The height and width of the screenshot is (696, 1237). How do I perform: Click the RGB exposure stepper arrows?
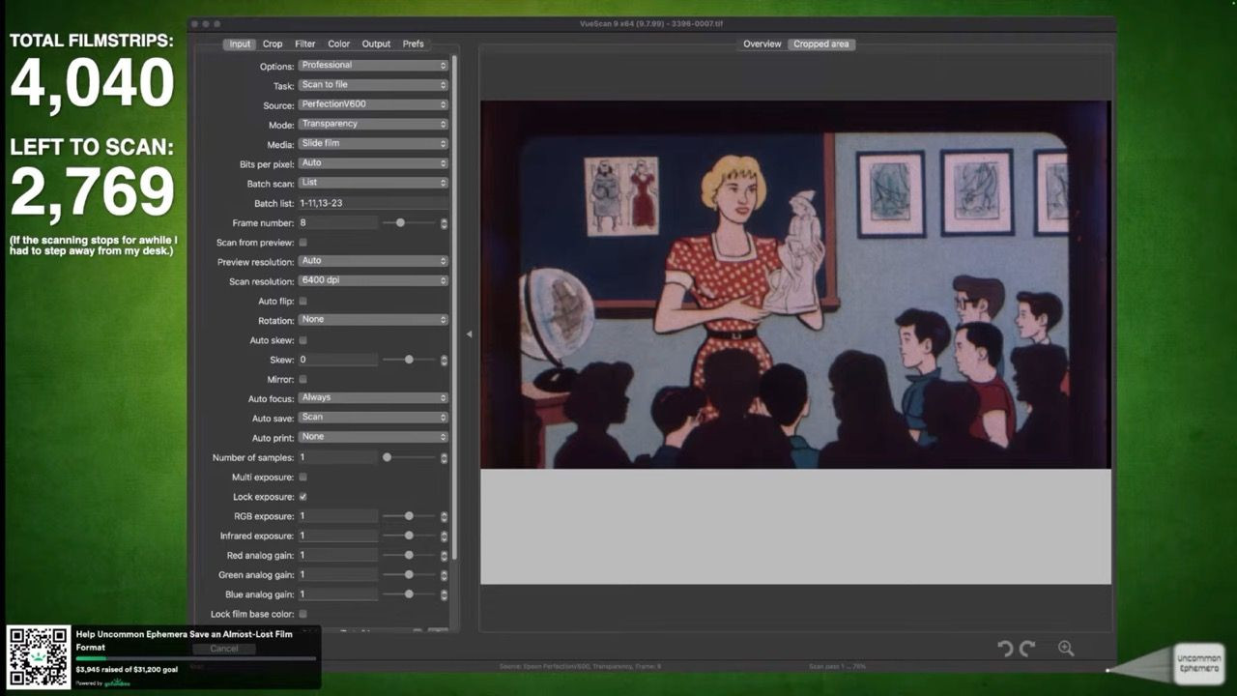click(x=444, y=516)
